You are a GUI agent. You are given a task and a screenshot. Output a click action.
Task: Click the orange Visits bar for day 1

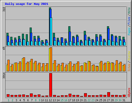[x=9, y=65]
